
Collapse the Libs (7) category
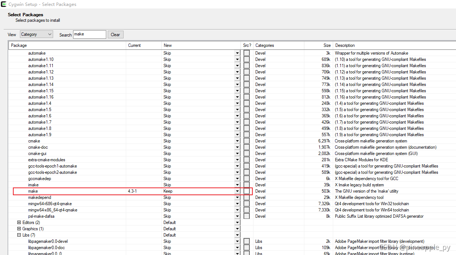pyautogui.click(x=19, y=235)
